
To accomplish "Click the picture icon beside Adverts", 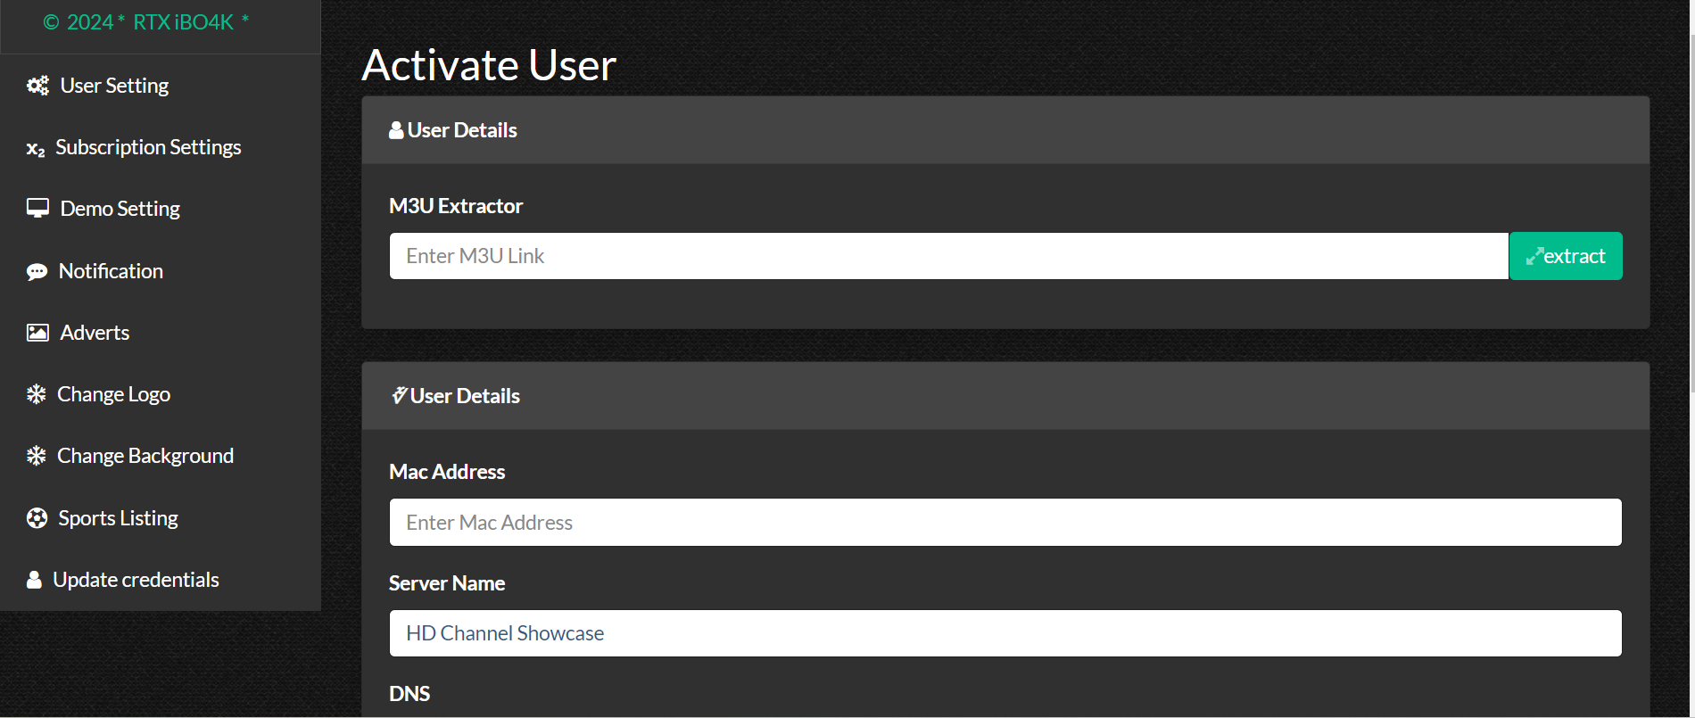I will 37,333.
